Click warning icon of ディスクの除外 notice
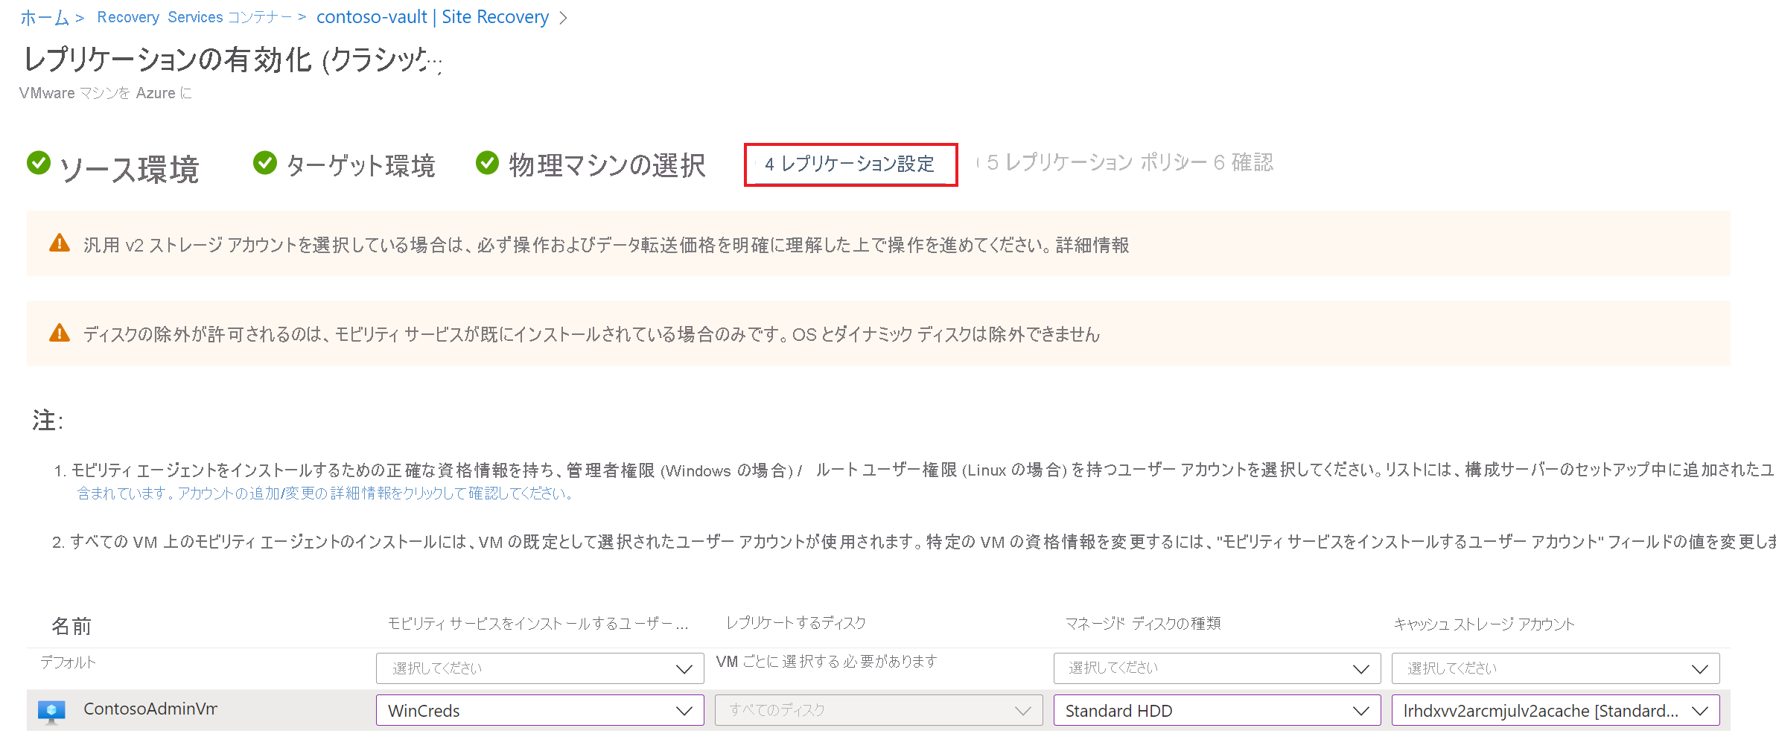 pos(60,333)
